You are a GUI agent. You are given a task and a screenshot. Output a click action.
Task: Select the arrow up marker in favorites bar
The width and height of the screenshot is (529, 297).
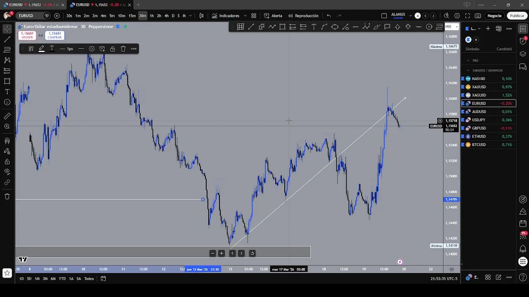click(398, 27)
